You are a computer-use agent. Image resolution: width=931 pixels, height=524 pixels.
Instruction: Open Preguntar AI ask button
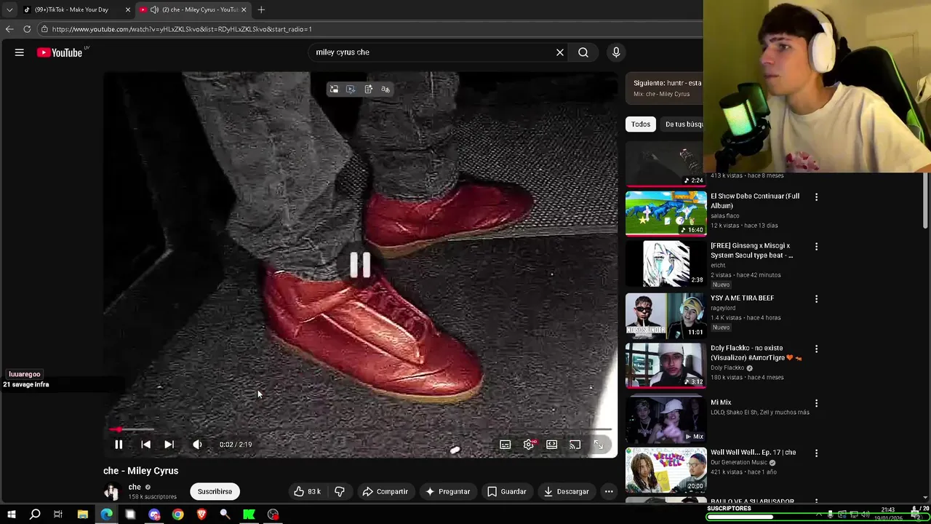click(x=447, y=491)
